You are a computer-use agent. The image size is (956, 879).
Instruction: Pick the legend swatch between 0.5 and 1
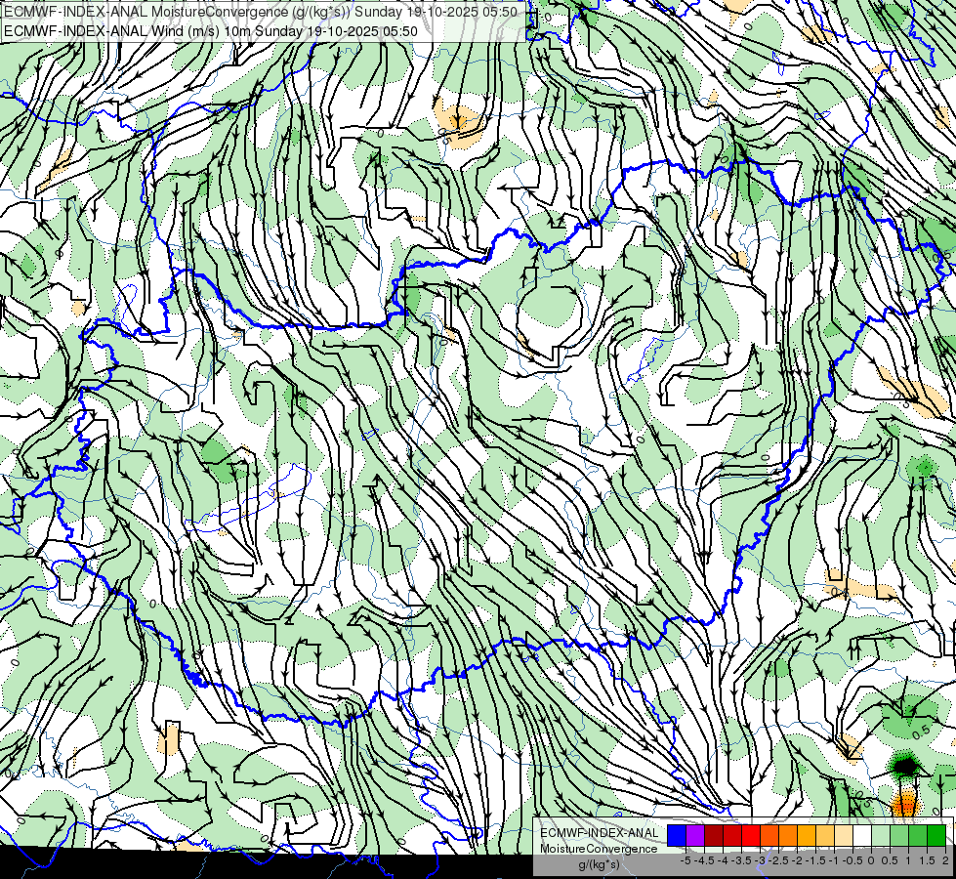(899, 835)
